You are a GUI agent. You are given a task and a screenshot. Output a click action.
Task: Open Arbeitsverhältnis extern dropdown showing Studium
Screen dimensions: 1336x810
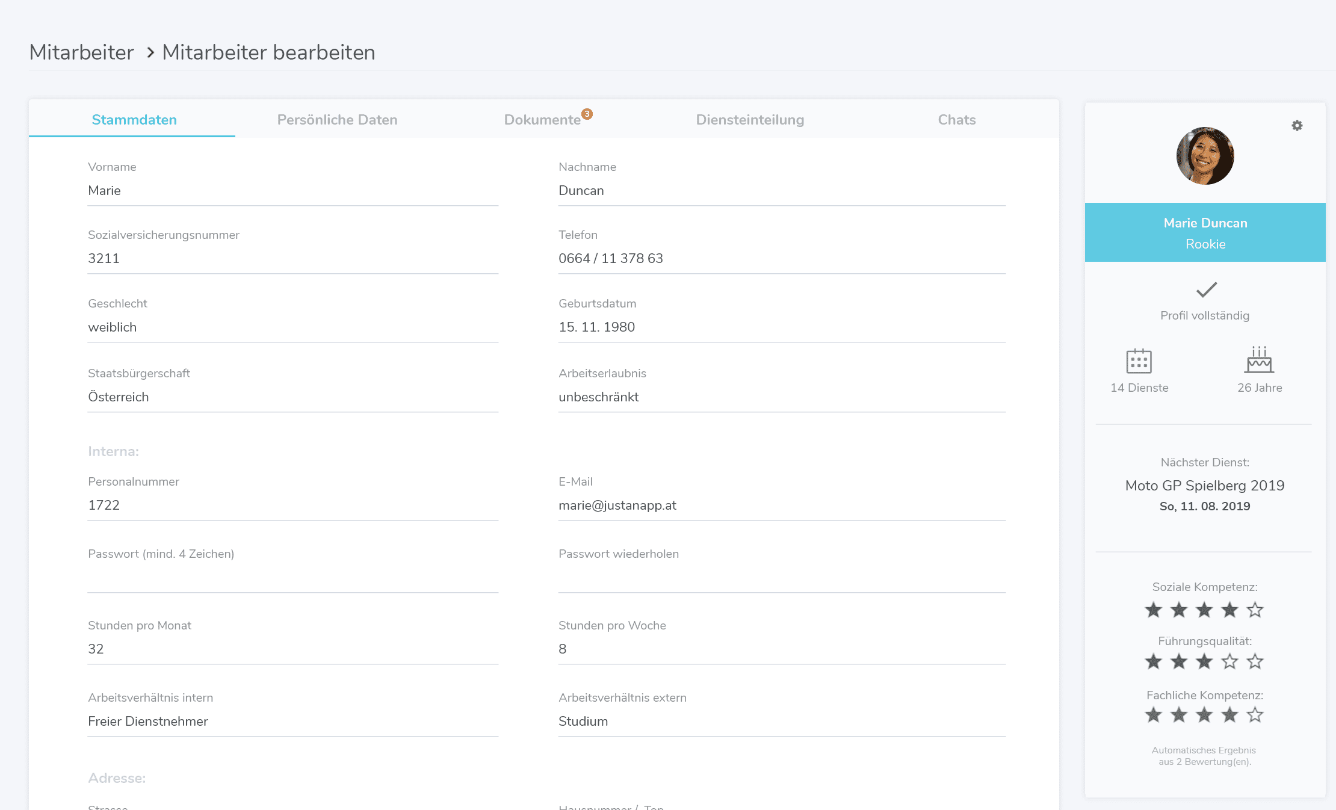point(782,722)
